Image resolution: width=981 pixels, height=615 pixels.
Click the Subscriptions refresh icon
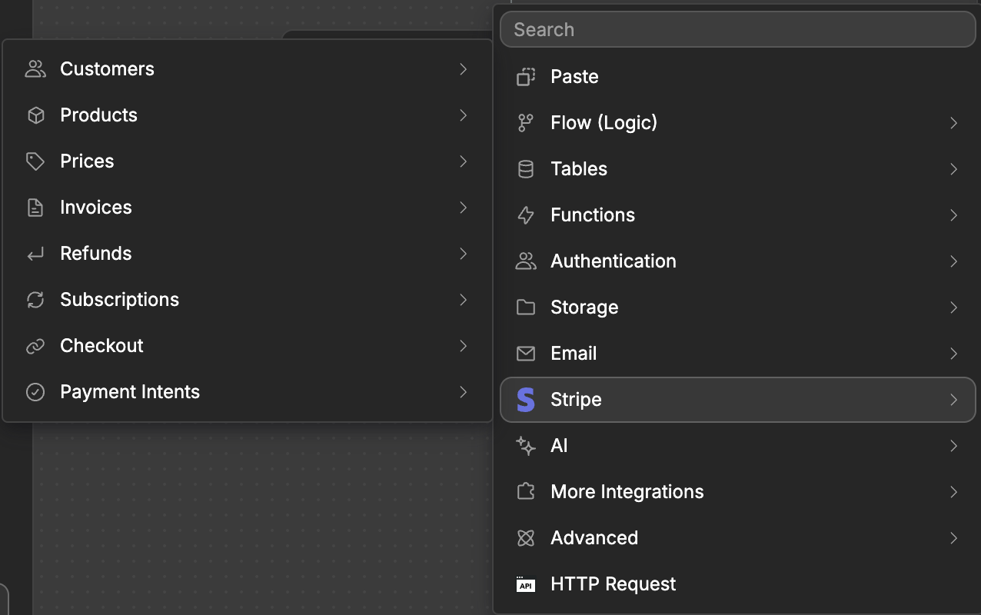click(x=35, y=300)
